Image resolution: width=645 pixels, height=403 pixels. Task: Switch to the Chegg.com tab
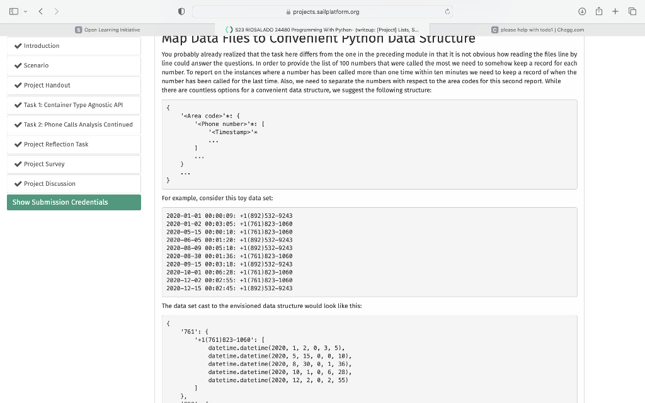[x=537, y=30]
